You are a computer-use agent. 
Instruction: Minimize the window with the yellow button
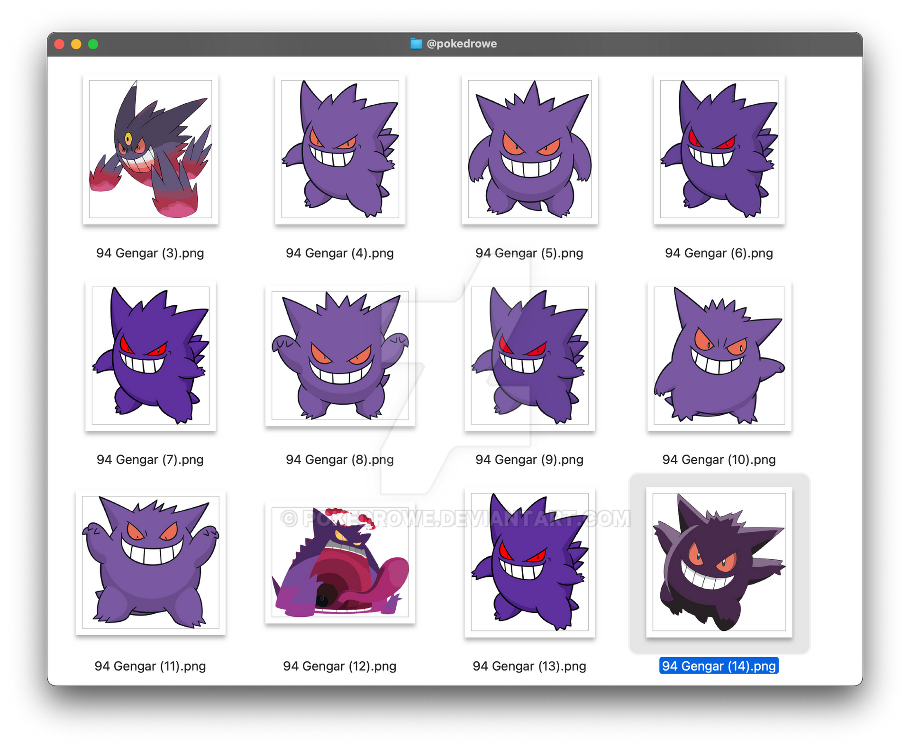tap(76, 44)
